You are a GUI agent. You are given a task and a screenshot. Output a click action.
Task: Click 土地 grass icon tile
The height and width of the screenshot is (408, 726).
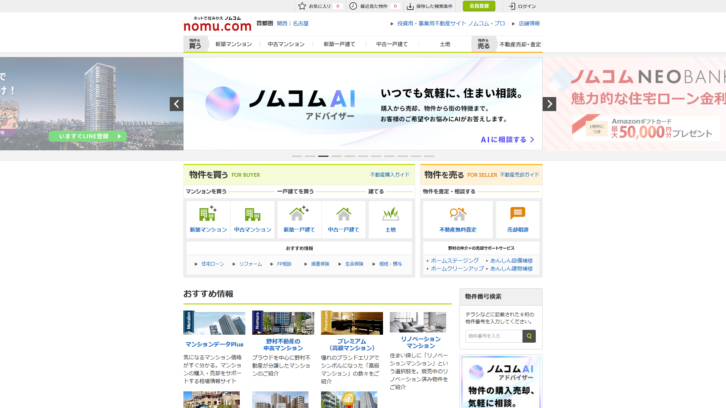(x=390, y=219)
